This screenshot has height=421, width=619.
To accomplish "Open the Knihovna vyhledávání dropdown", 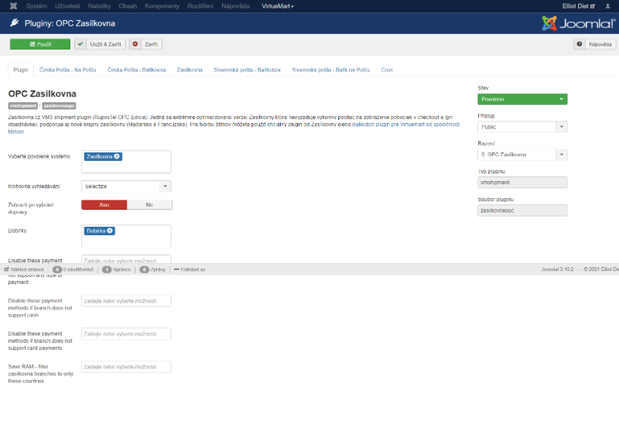I will (126, 186).
